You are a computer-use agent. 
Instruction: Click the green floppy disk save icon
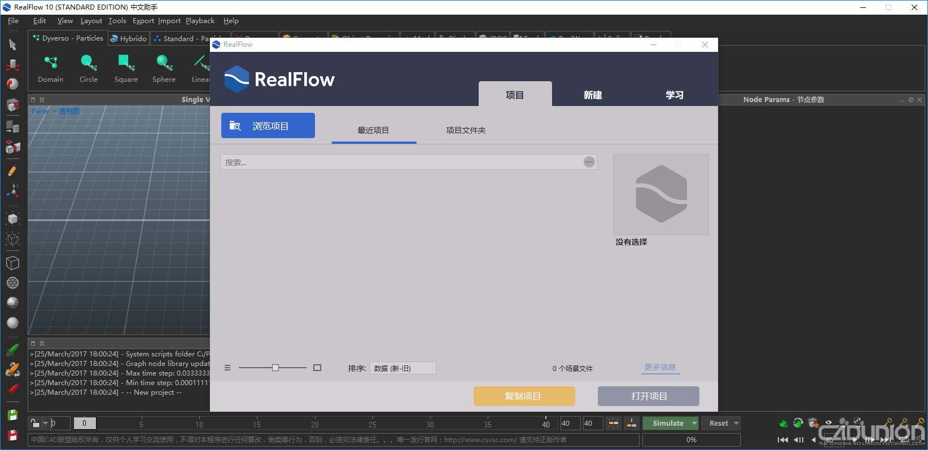[12, 415]
